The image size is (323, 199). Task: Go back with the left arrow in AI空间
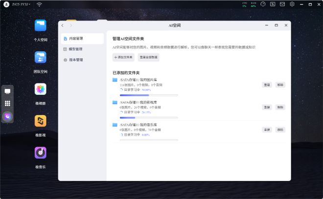tap(63, 25)
